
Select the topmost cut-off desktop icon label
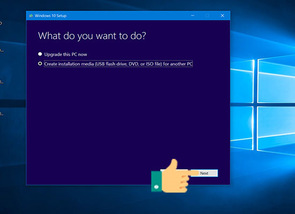point(1,24)
